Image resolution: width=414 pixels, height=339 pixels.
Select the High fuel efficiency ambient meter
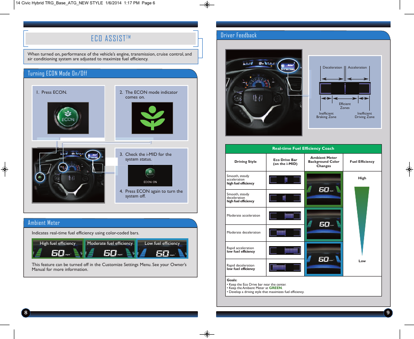coord(58,248)
